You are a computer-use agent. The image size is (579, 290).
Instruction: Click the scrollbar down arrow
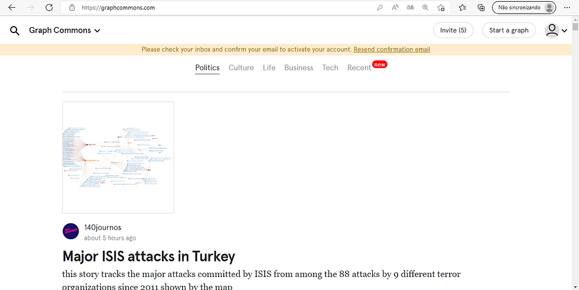click(575, 286)
